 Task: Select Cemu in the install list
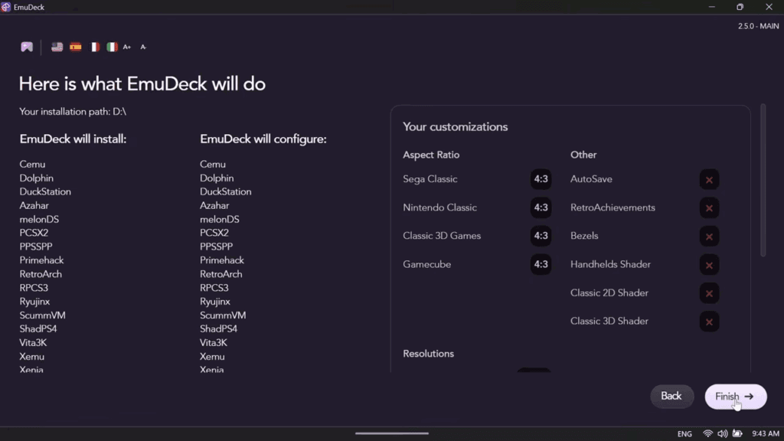coord(32,164)
